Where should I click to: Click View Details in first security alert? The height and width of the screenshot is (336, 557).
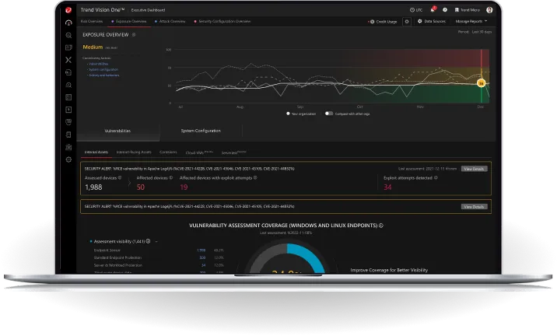(x=474, y=169)
